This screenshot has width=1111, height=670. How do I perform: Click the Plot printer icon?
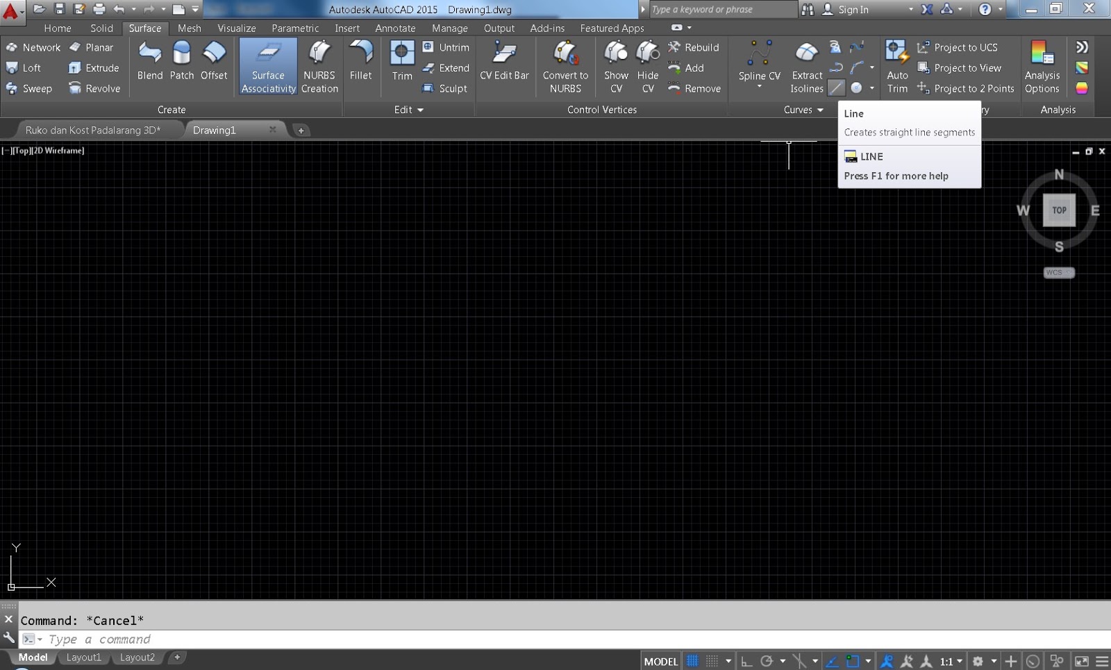pyautogui.click(x=99, y=9)
